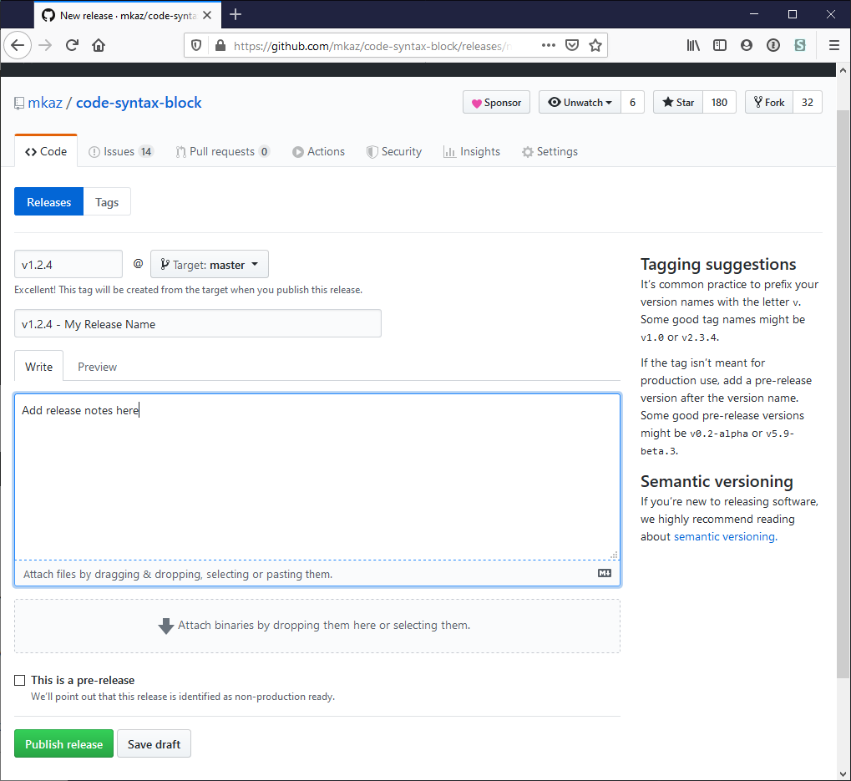Image resolution: width=851 pixels, height=781 pixels.
Task: Go to the Actions tab
Action: click(318, 151)
